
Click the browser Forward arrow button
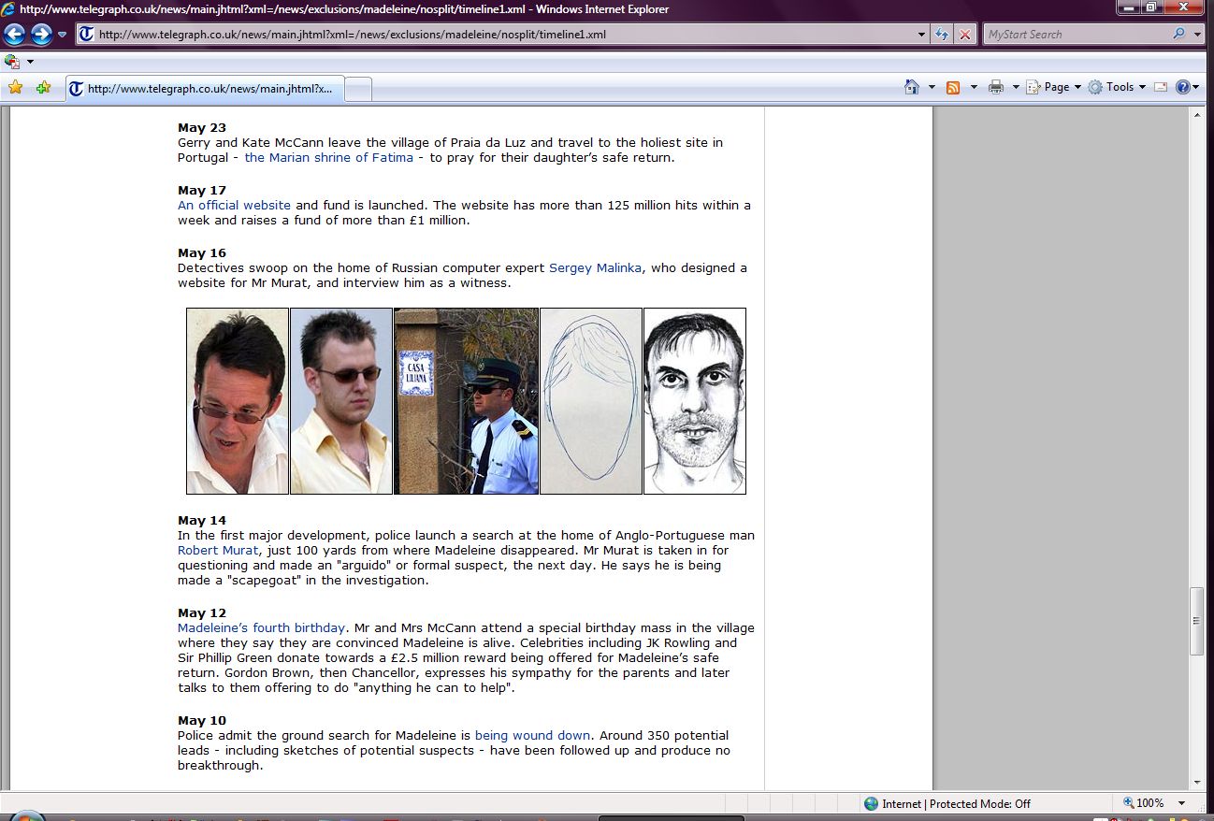41,35
